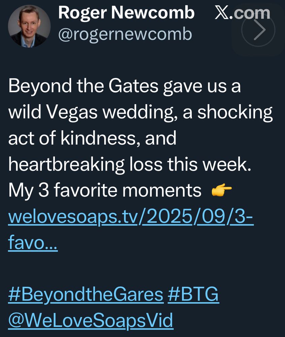Select the #BTG hashtag
This screenshot has height=337, width=285.
point(193,295)
